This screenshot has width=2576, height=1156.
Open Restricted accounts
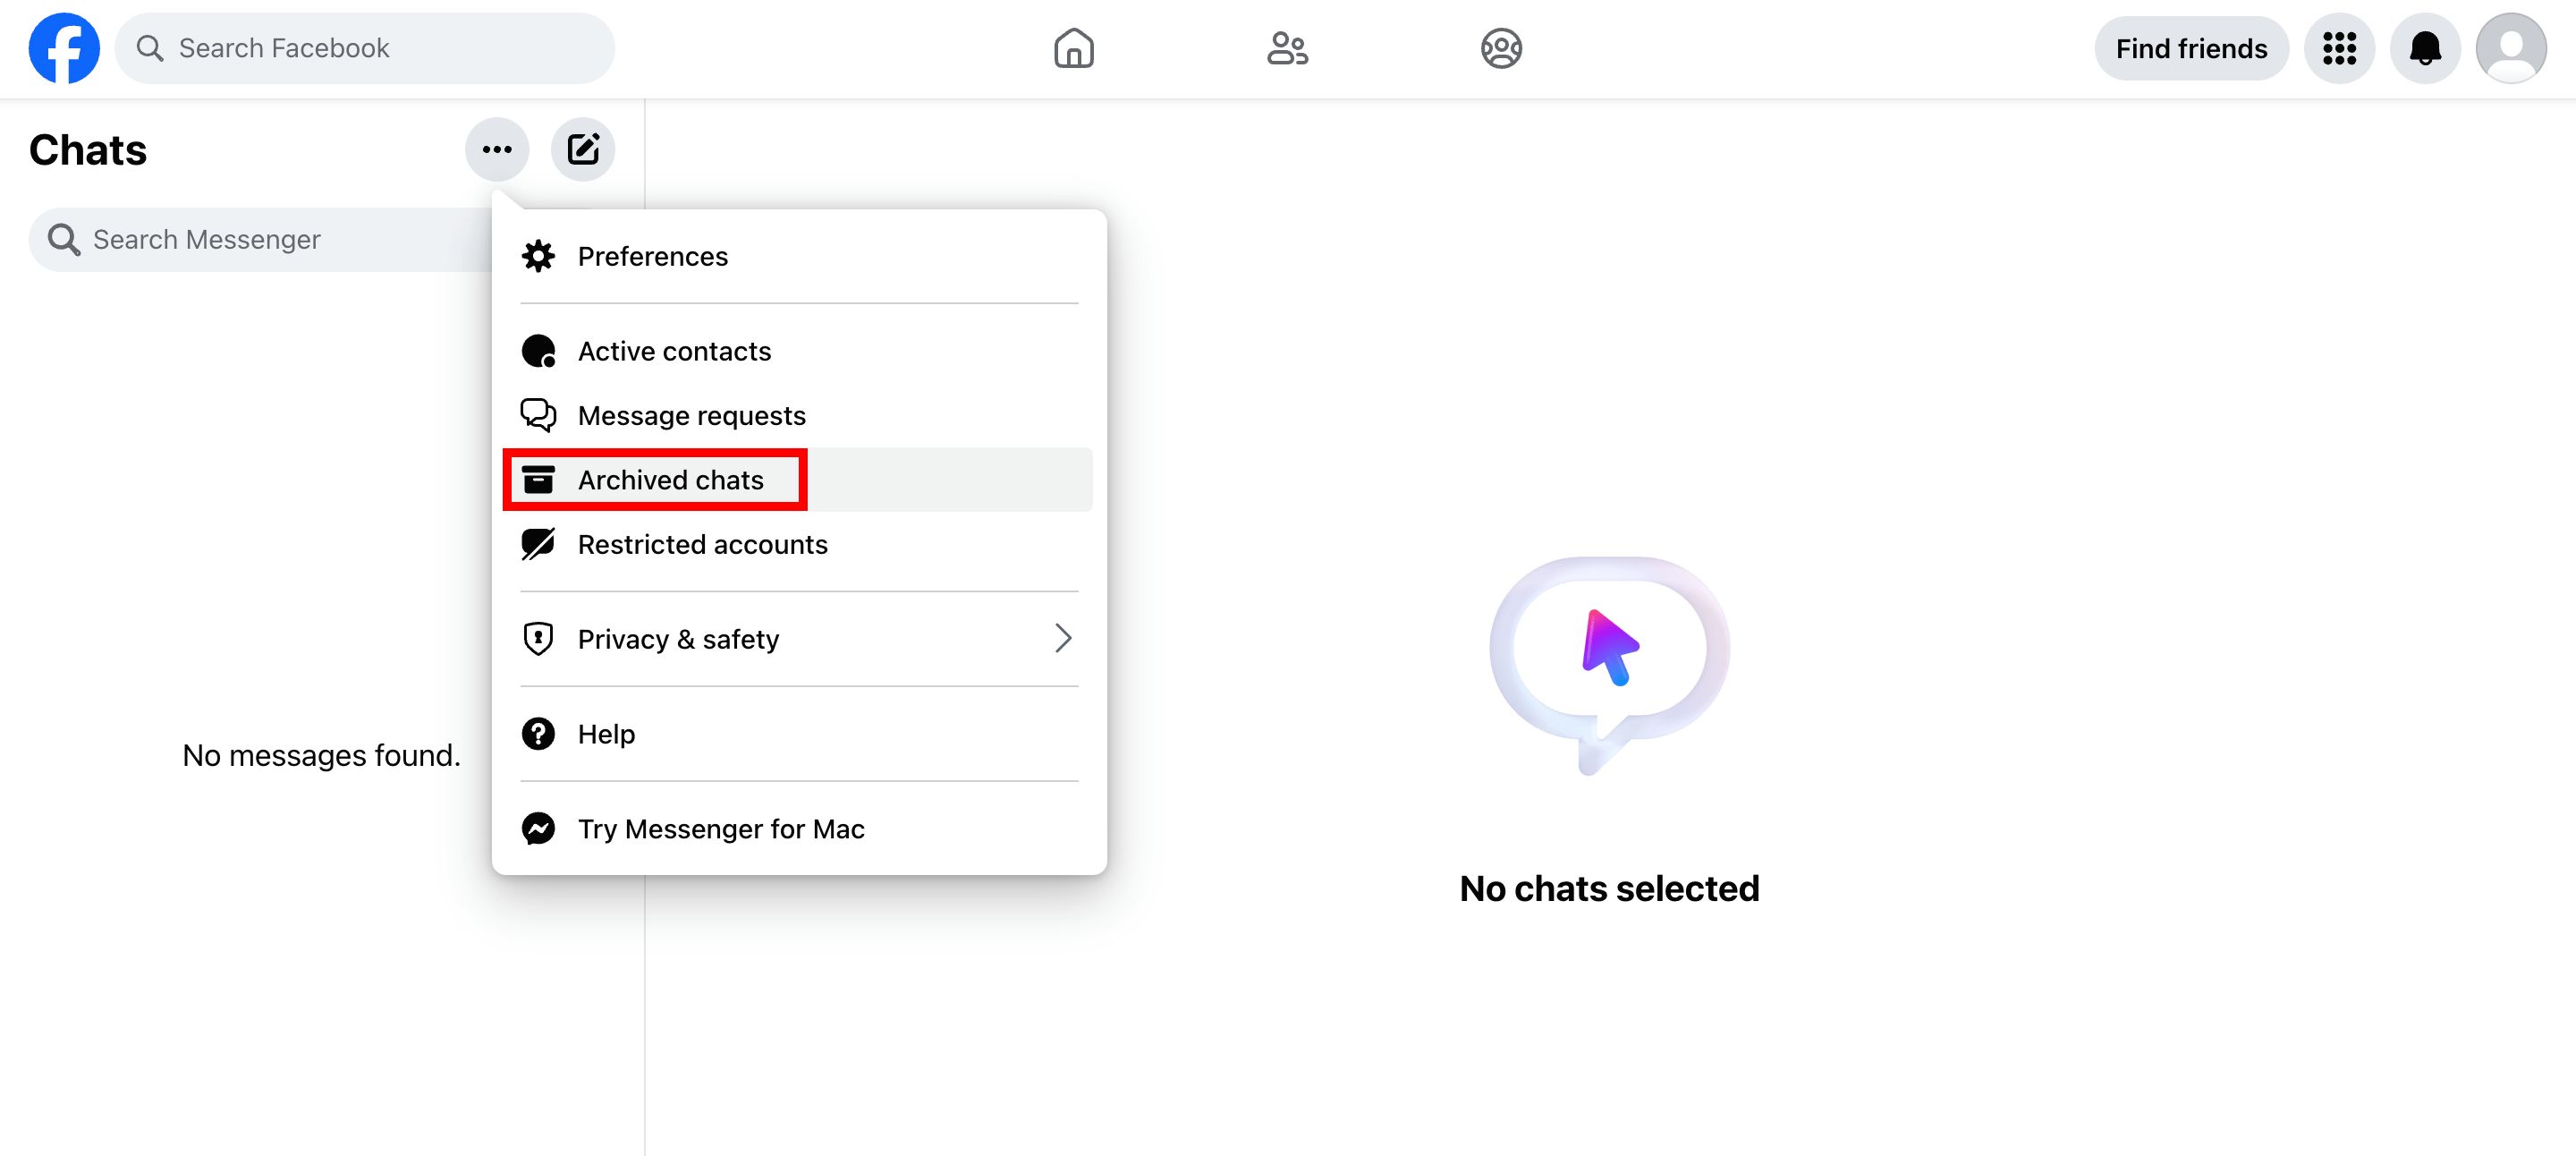(702, 544)
